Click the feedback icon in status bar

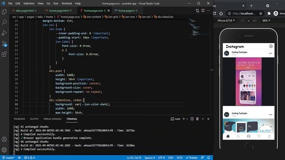point(202,158)
